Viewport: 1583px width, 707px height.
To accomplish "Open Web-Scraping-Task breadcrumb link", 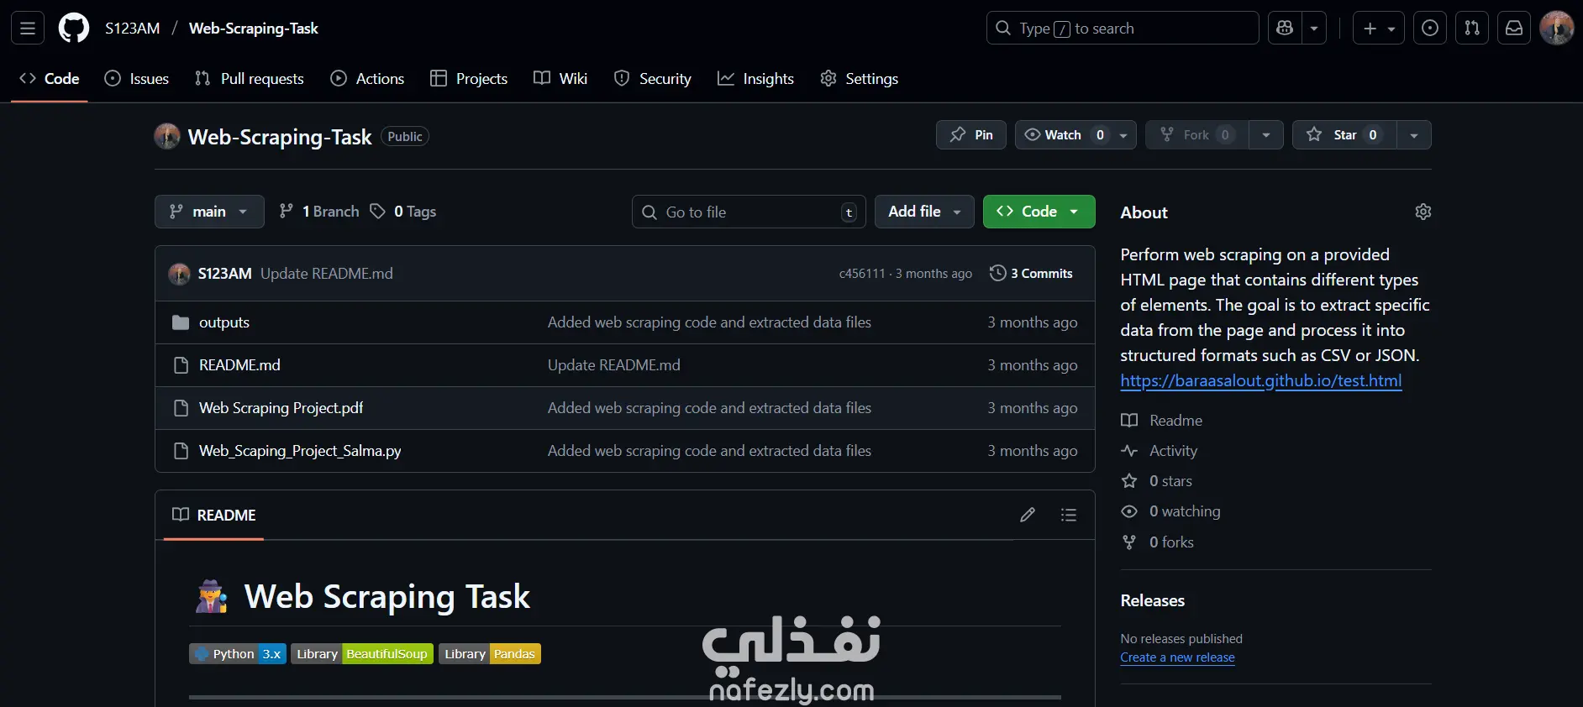I will [254, 29].
